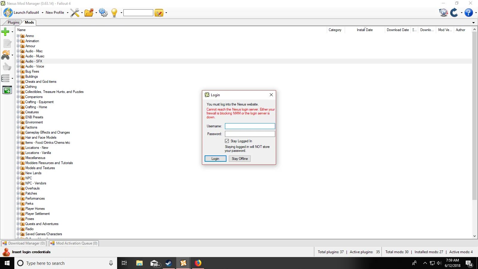Click the Password input field
This screenshot has height=269, width=478.
(x=250, y=134)
